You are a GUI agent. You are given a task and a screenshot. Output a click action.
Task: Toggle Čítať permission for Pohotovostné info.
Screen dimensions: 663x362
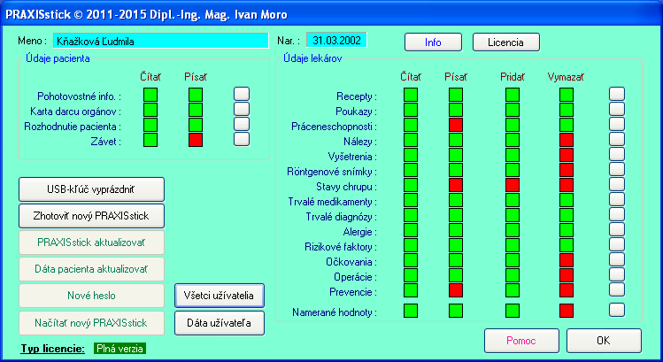click(x=150, y=95)
